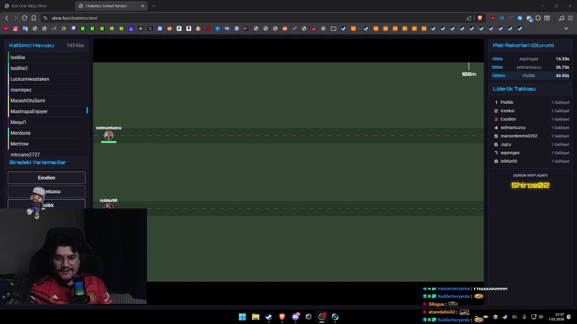The height and width of the screenshot is (324, 577).
Task: Open the browser hamburger menu
Action: tap(570, 18)
